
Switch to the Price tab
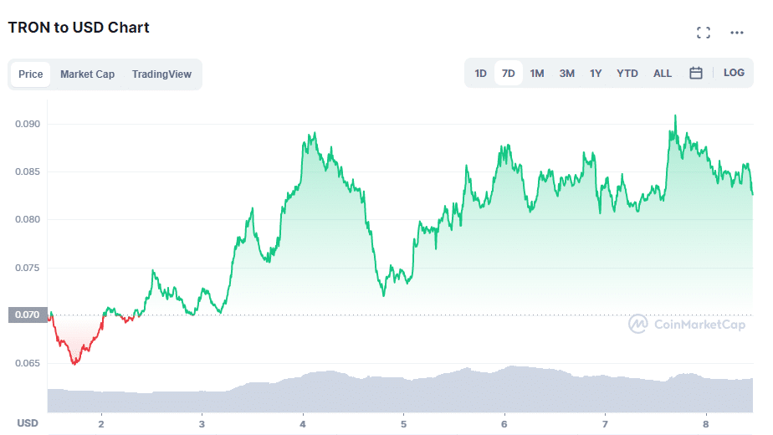coord(31,74)
